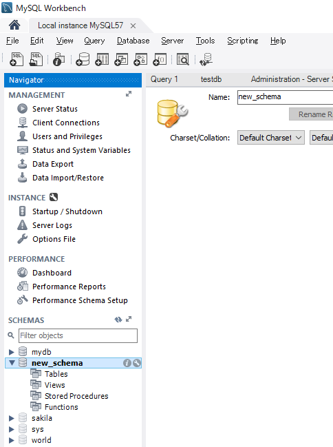
Task: Collapse the new_schema tree node
Action: (x=12, y=363)
